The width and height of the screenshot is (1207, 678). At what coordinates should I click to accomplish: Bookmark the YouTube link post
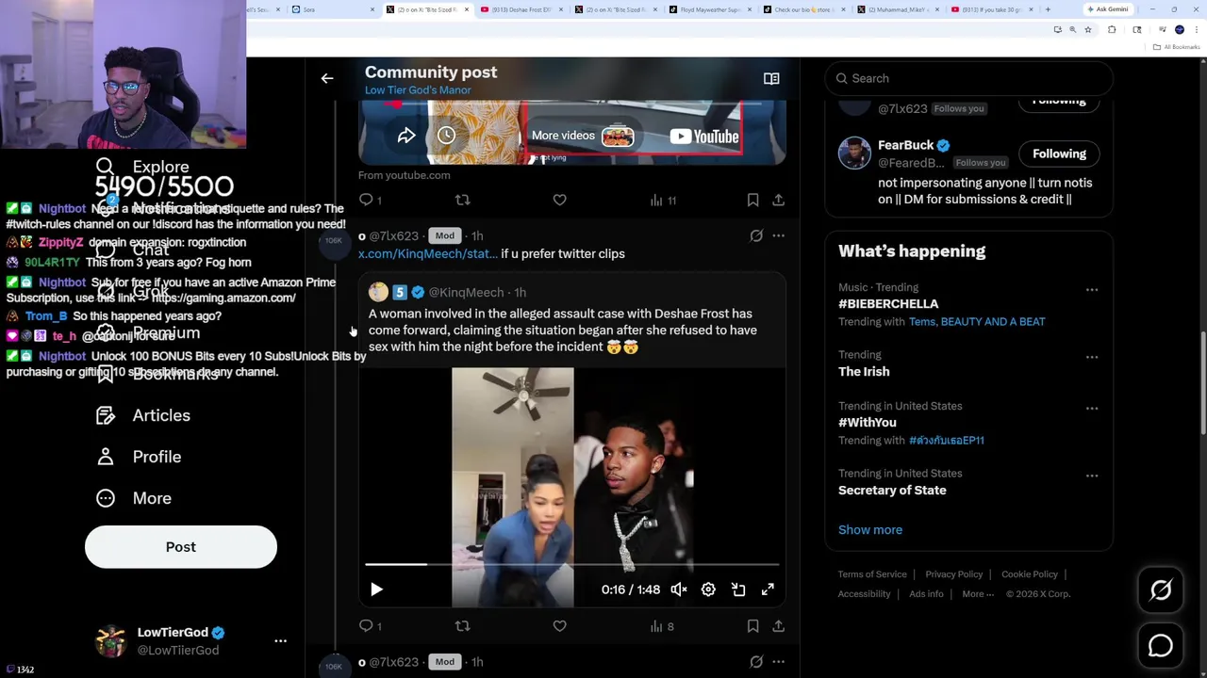tap(752, 200)
